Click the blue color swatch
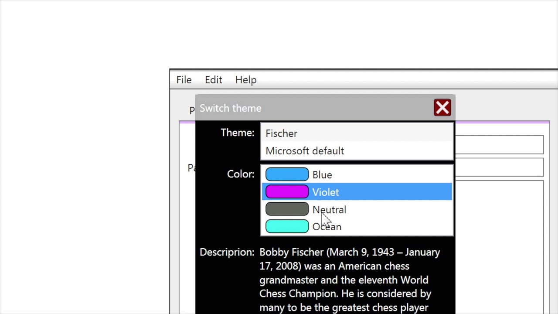The image size is (558, 314). pos(287,174)
